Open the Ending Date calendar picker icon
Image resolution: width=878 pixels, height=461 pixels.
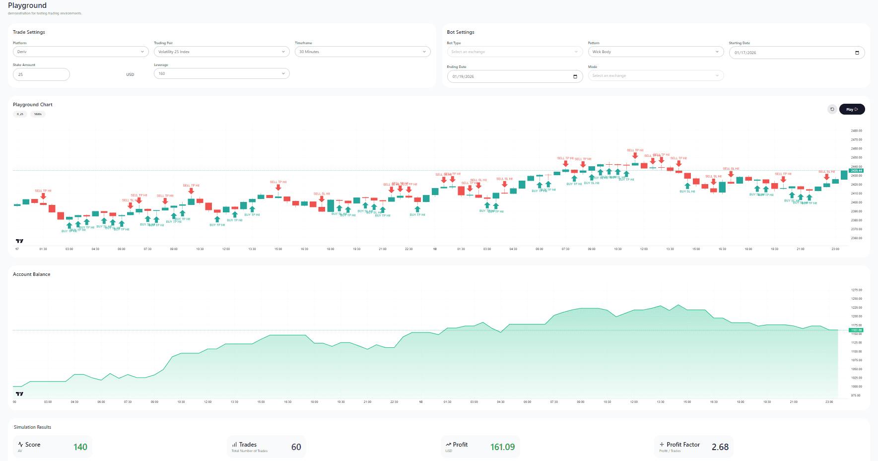pyautogui.click(x=575, y=76)
